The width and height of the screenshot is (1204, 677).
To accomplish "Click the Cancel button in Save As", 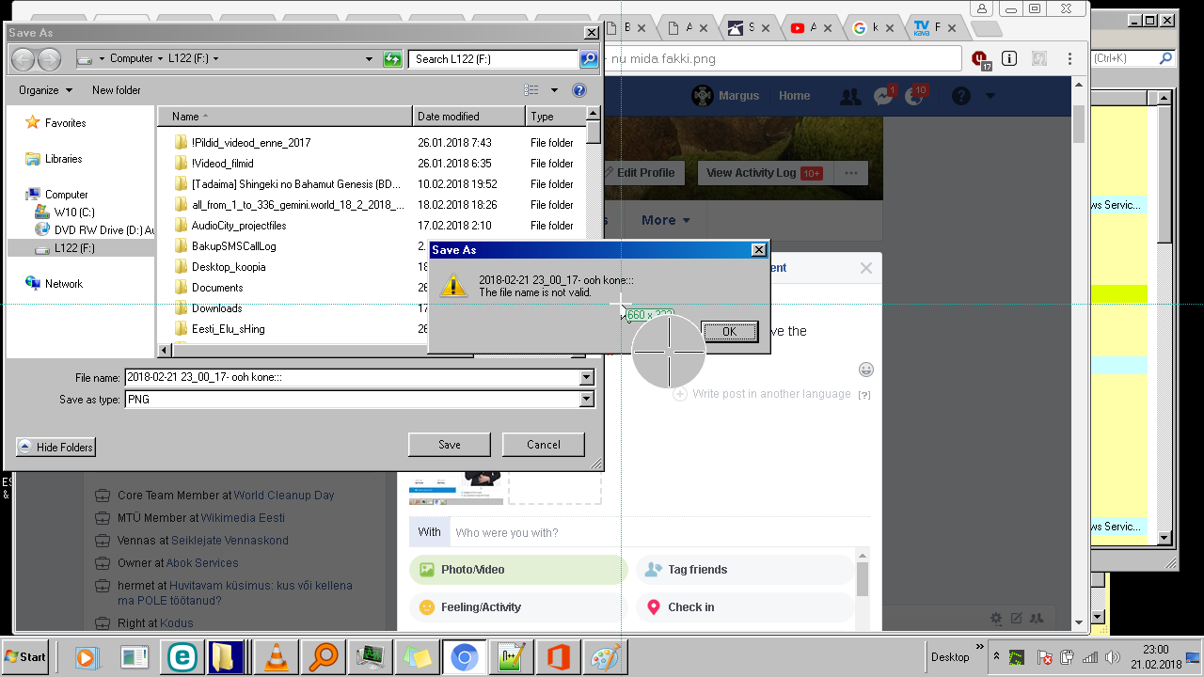I will pyautogui.click(x=543, y=445).
